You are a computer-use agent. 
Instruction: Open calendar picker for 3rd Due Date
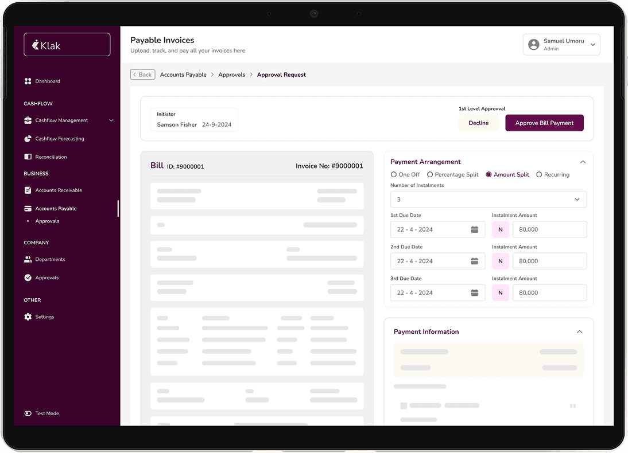[x=474, y=292]
